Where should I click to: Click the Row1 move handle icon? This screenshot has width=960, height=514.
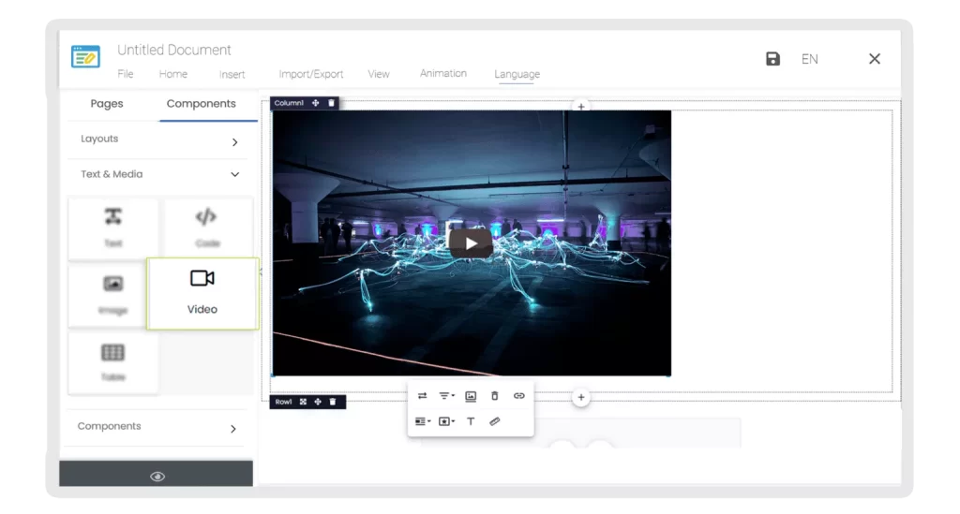point(318,402)
